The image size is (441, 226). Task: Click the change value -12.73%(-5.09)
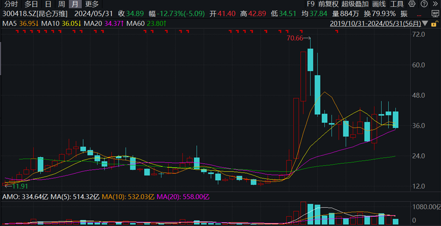(180, 14)
